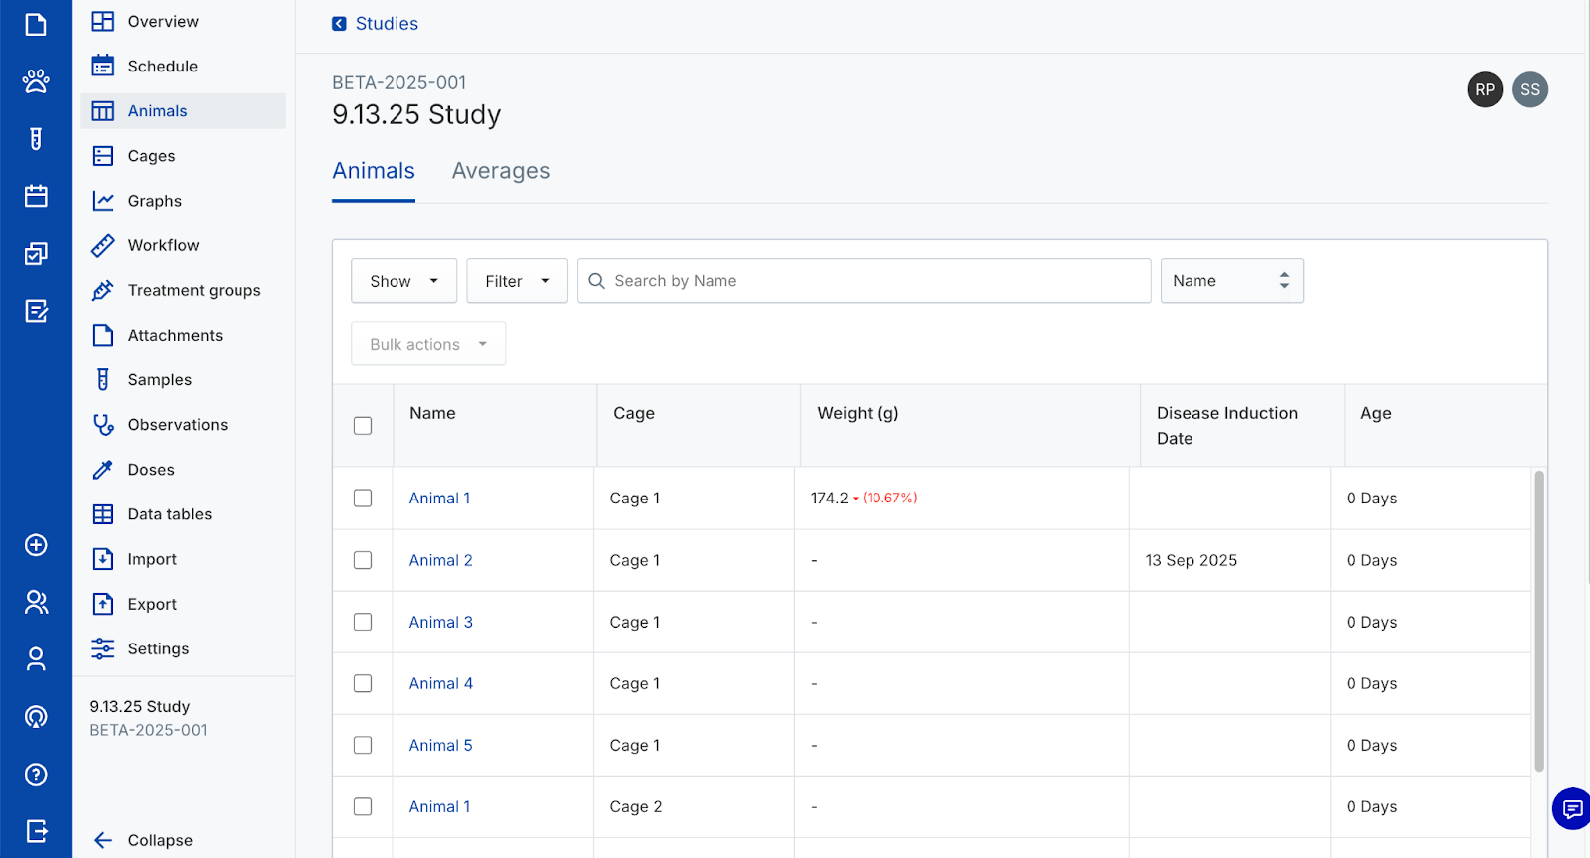The height and width of the screenshot is (858, 1590).
Task: Click the calendar icon in the left rail
Action: pyautogui.click(x=36, y=196)
